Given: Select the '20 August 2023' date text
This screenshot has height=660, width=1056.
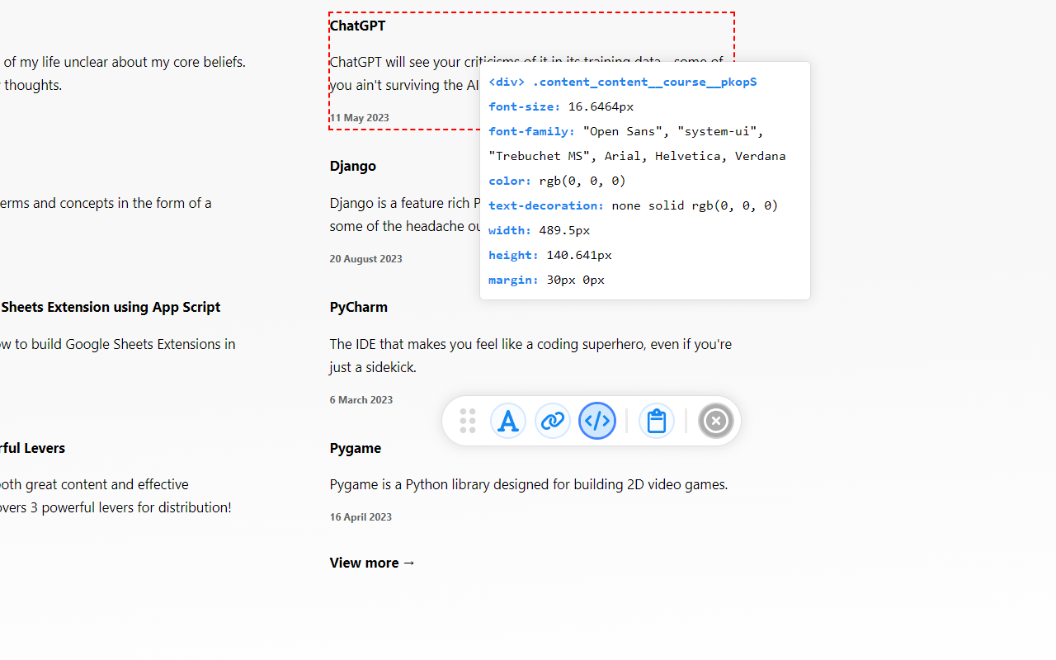Looking at the screenshot, I should click(365, 259).
